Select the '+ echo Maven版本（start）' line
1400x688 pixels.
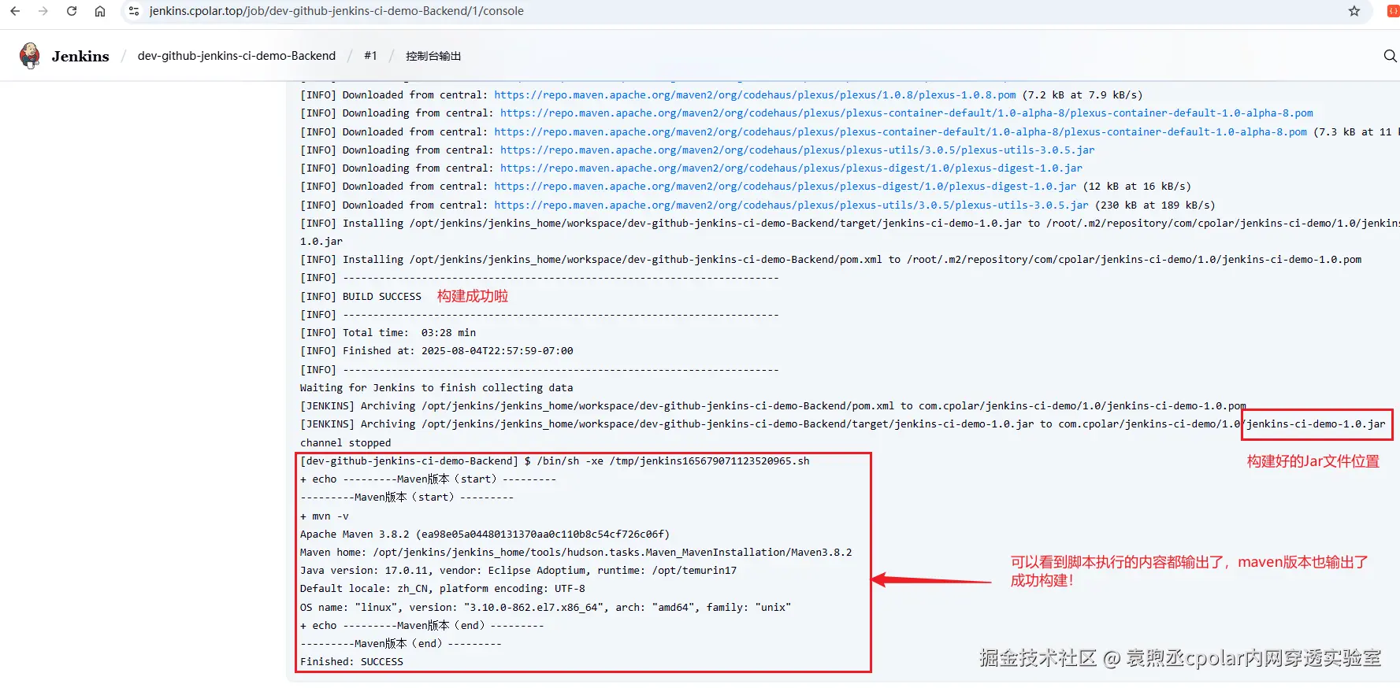tap(428, 479)
